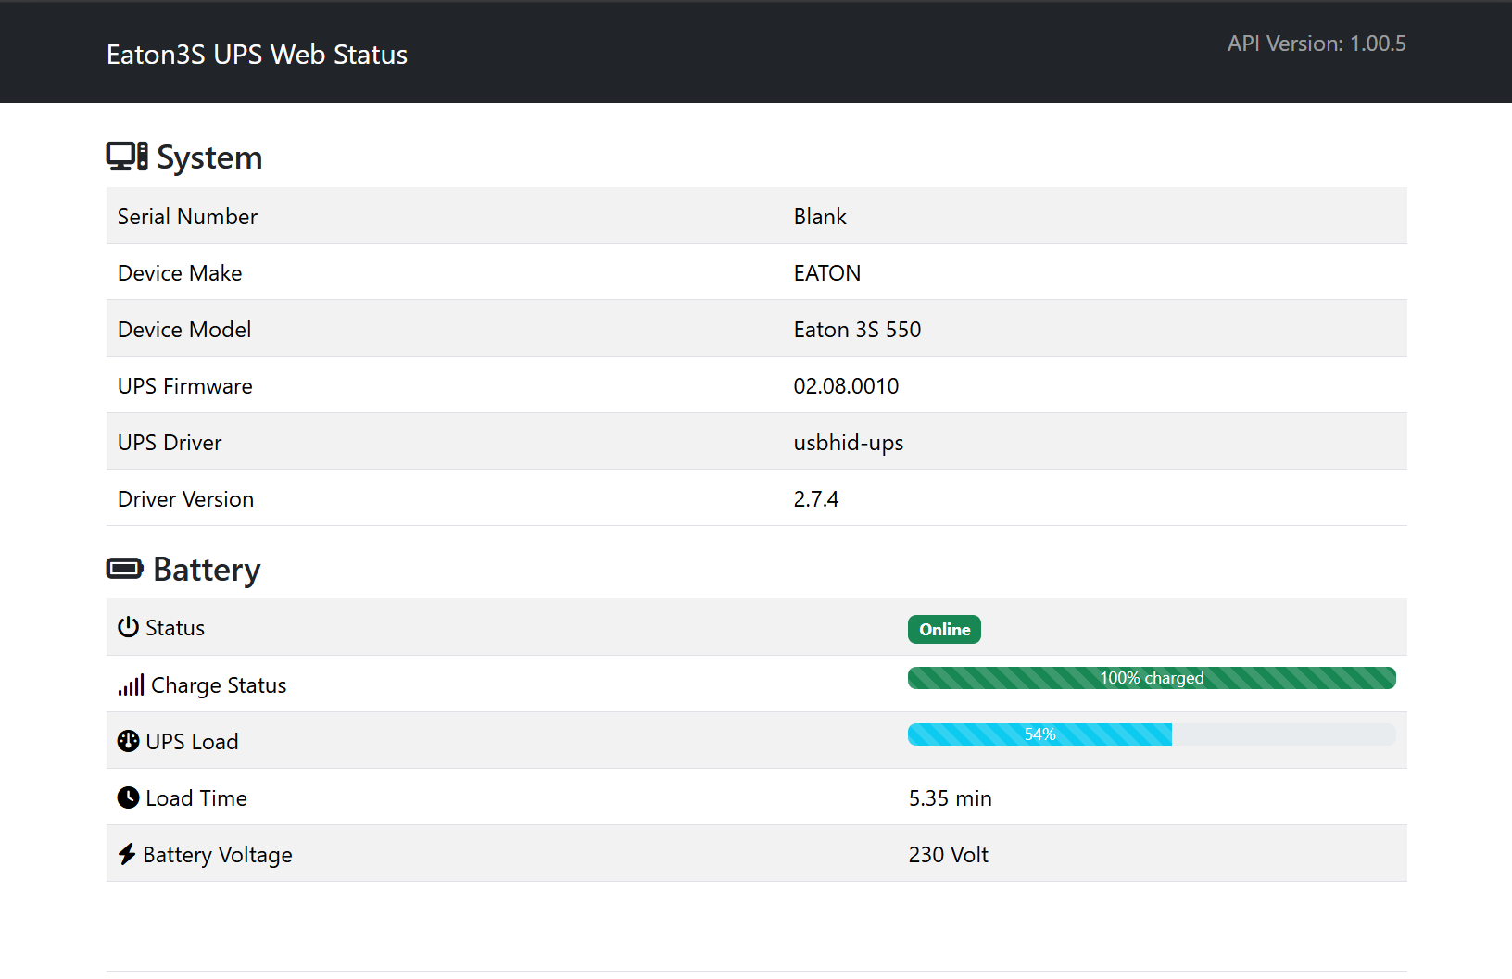Click the 230 Volt battery voltage value
This screenshot has width=1512, height=979.
[948, 855]
